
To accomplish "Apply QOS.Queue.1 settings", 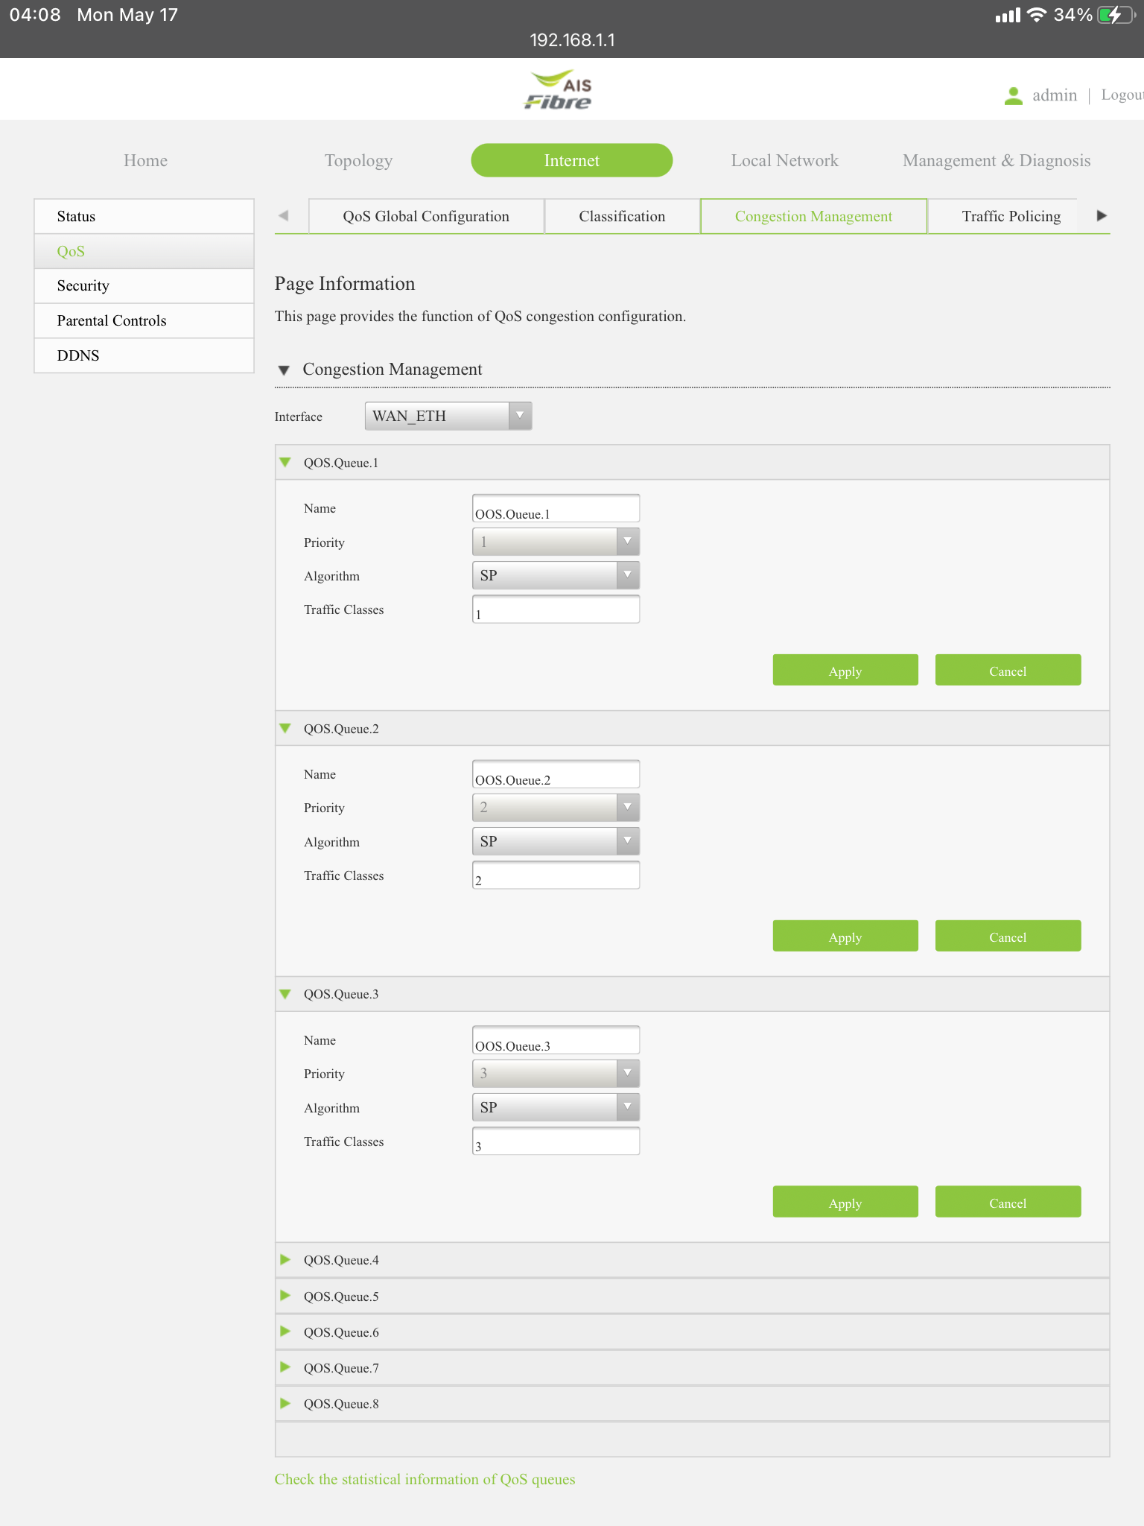I will pos(845,670).
